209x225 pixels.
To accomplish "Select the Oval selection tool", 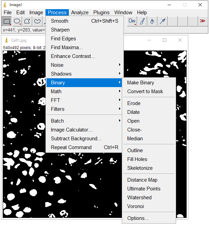I will [17, 21].
